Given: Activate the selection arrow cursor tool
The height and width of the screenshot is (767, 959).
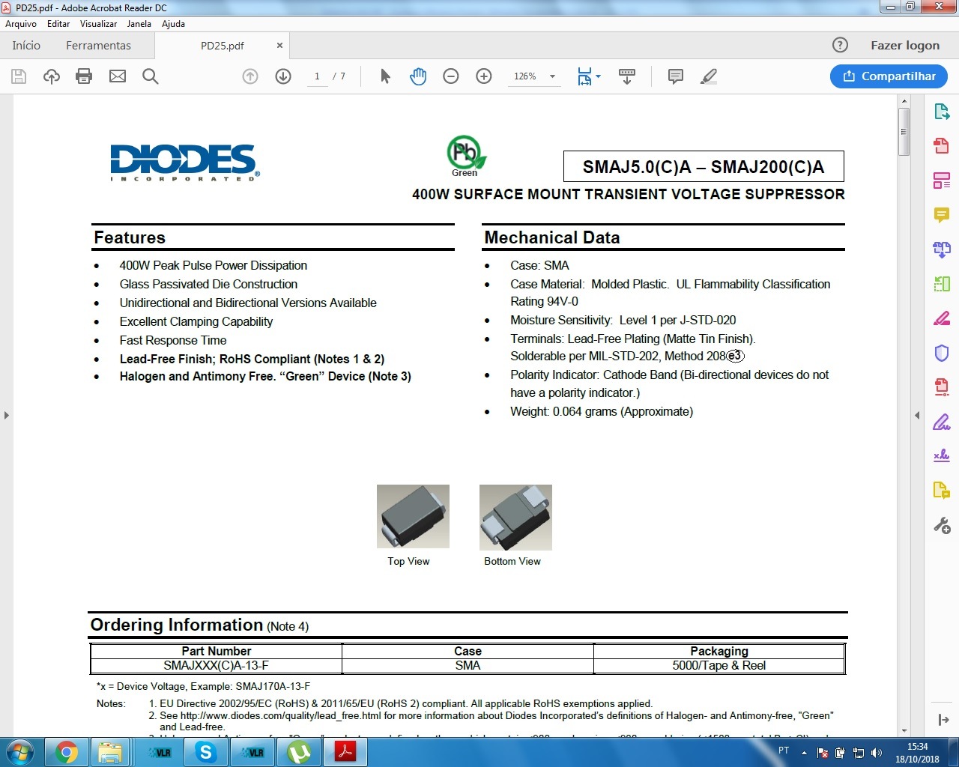Looking at the screenshot, I should (x=385, y=76).
